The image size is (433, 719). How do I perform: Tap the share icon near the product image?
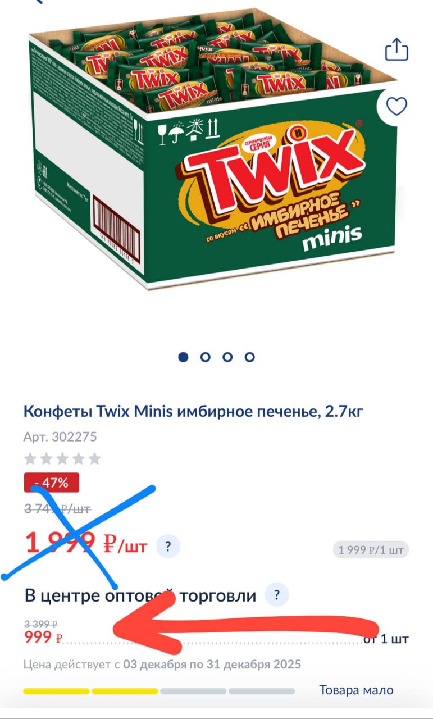(x=396, y=49)
